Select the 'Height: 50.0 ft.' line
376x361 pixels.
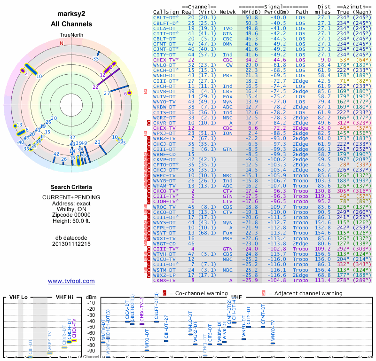71,220
